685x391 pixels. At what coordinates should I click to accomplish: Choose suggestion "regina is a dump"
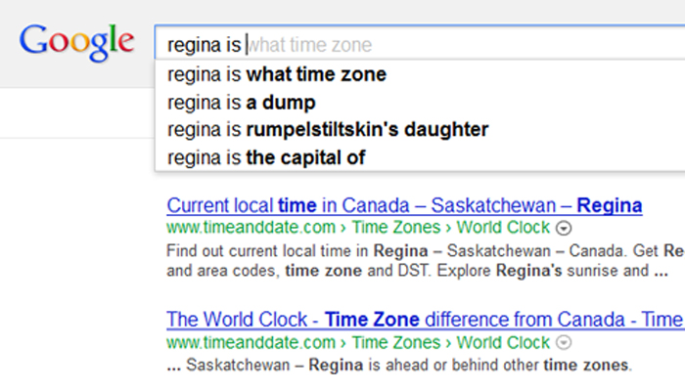tap(241, 102)
